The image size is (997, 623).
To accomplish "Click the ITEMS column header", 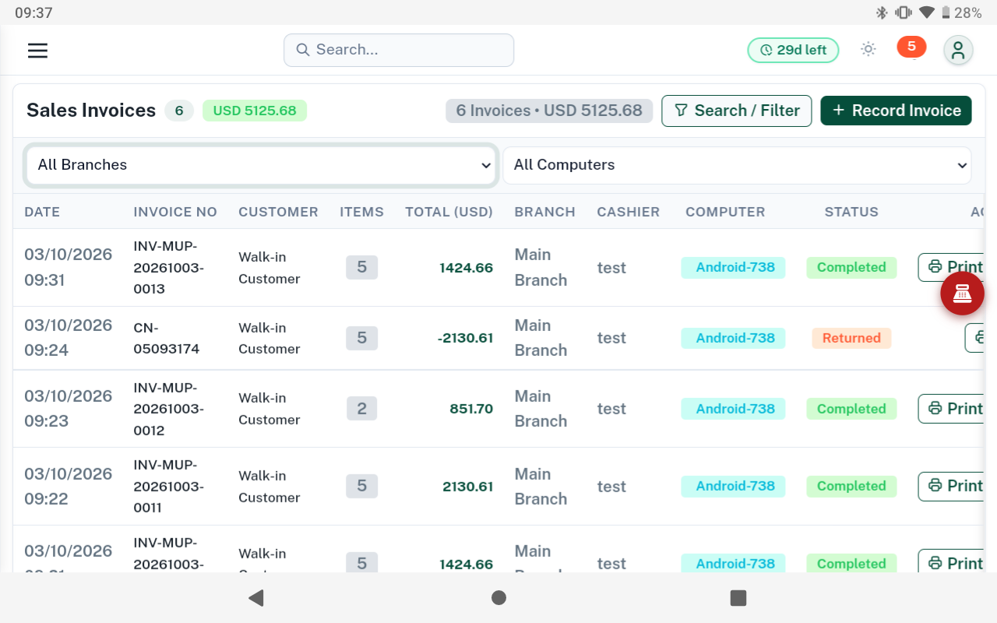I will point(361,212).
